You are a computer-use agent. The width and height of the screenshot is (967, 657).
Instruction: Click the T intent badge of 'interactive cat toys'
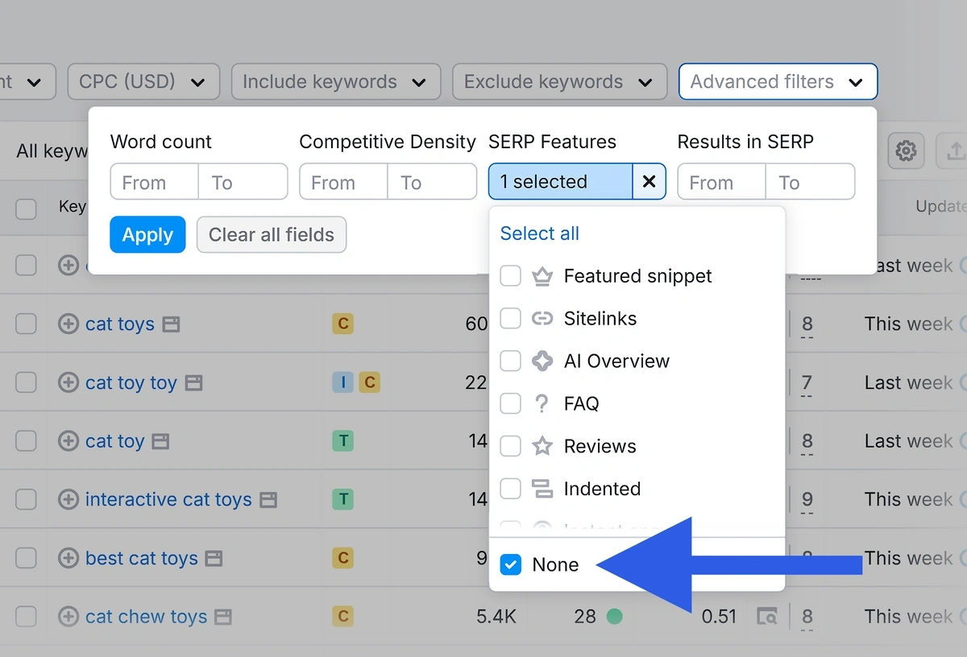343,500
